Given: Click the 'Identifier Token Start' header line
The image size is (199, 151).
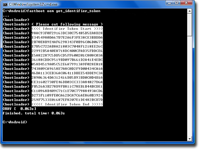Looking at the screenshot, I should (x=67, y=29).
